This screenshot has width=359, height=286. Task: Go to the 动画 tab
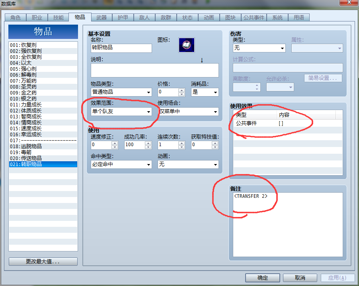(209, 17)
